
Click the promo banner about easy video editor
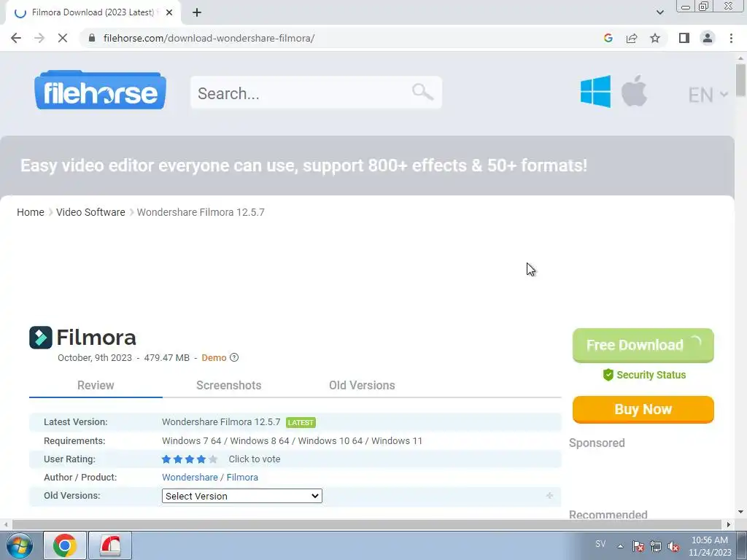click(x=303, y=166)
